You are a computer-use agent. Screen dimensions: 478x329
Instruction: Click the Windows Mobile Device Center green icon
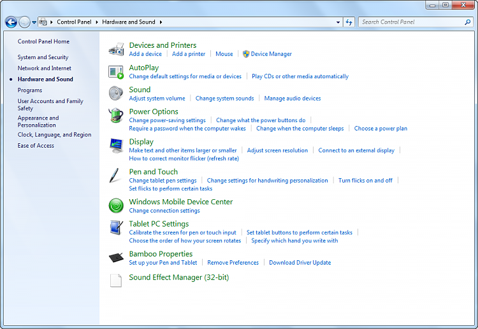(116, 206)
